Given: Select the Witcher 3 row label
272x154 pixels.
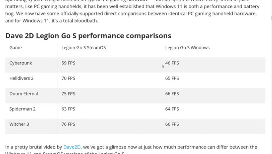Looking at the screenshot, I should 19,124.
